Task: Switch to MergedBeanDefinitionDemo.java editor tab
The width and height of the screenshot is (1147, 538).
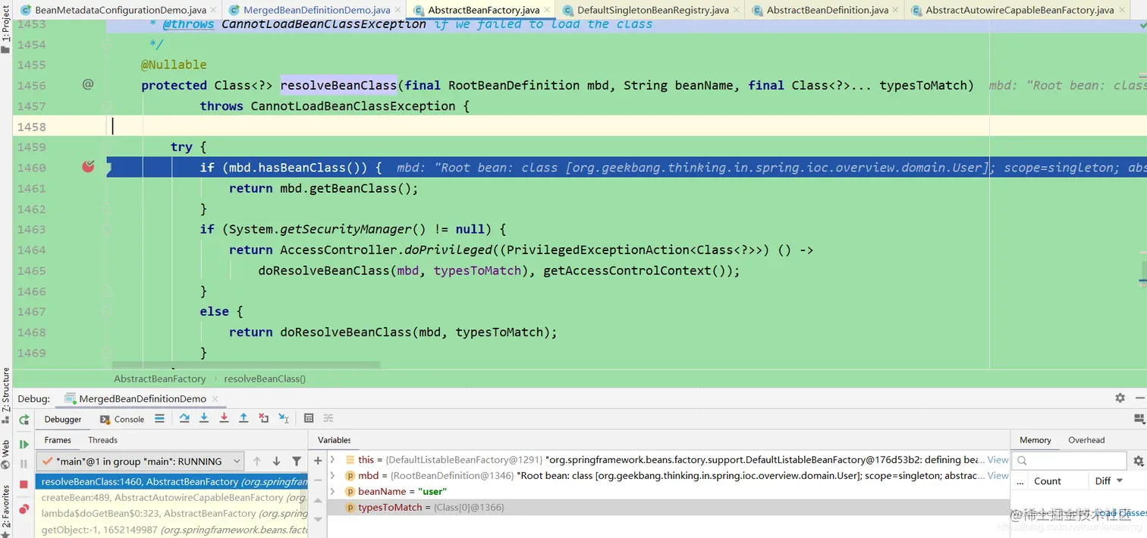Action: point(317,10)
